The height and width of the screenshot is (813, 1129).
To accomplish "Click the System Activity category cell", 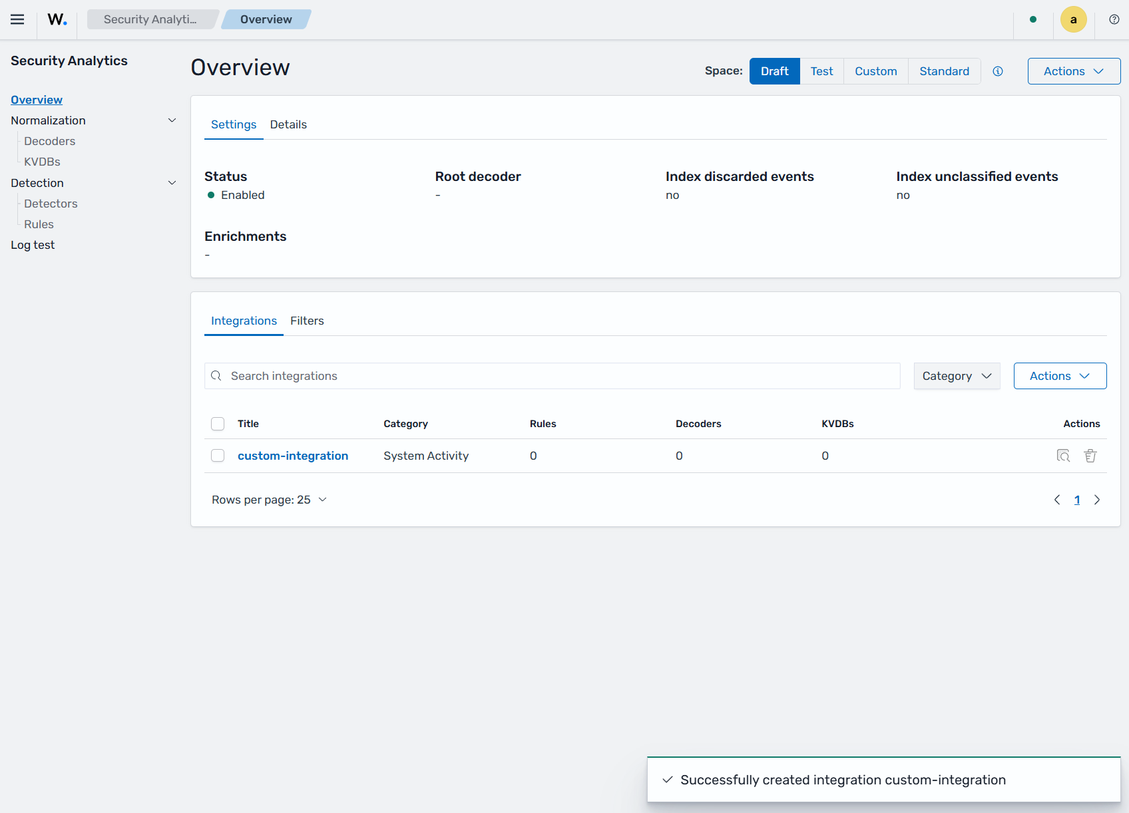I will (x=426, y=456).
